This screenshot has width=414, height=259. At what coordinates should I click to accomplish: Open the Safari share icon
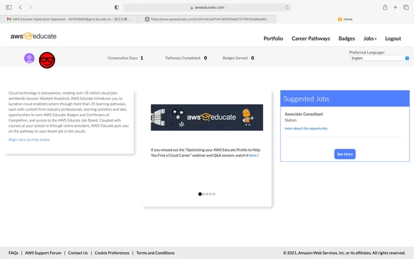tap(385, 7)
